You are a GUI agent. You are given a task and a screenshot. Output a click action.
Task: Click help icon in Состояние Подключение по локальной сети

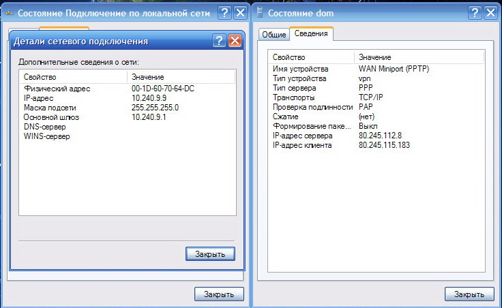point(224,13)
